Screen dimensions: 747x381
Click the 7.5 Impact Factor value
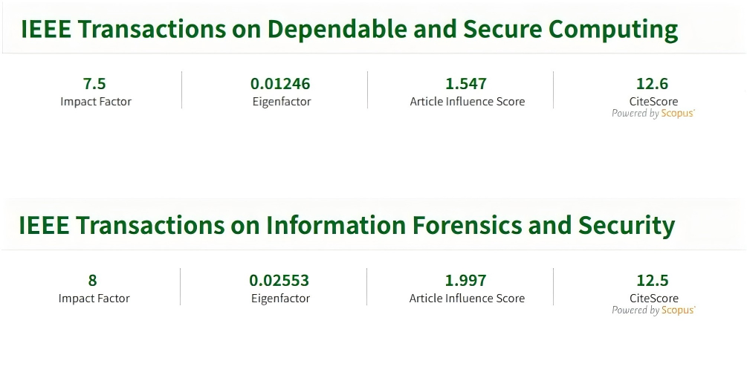click(94, 84)
